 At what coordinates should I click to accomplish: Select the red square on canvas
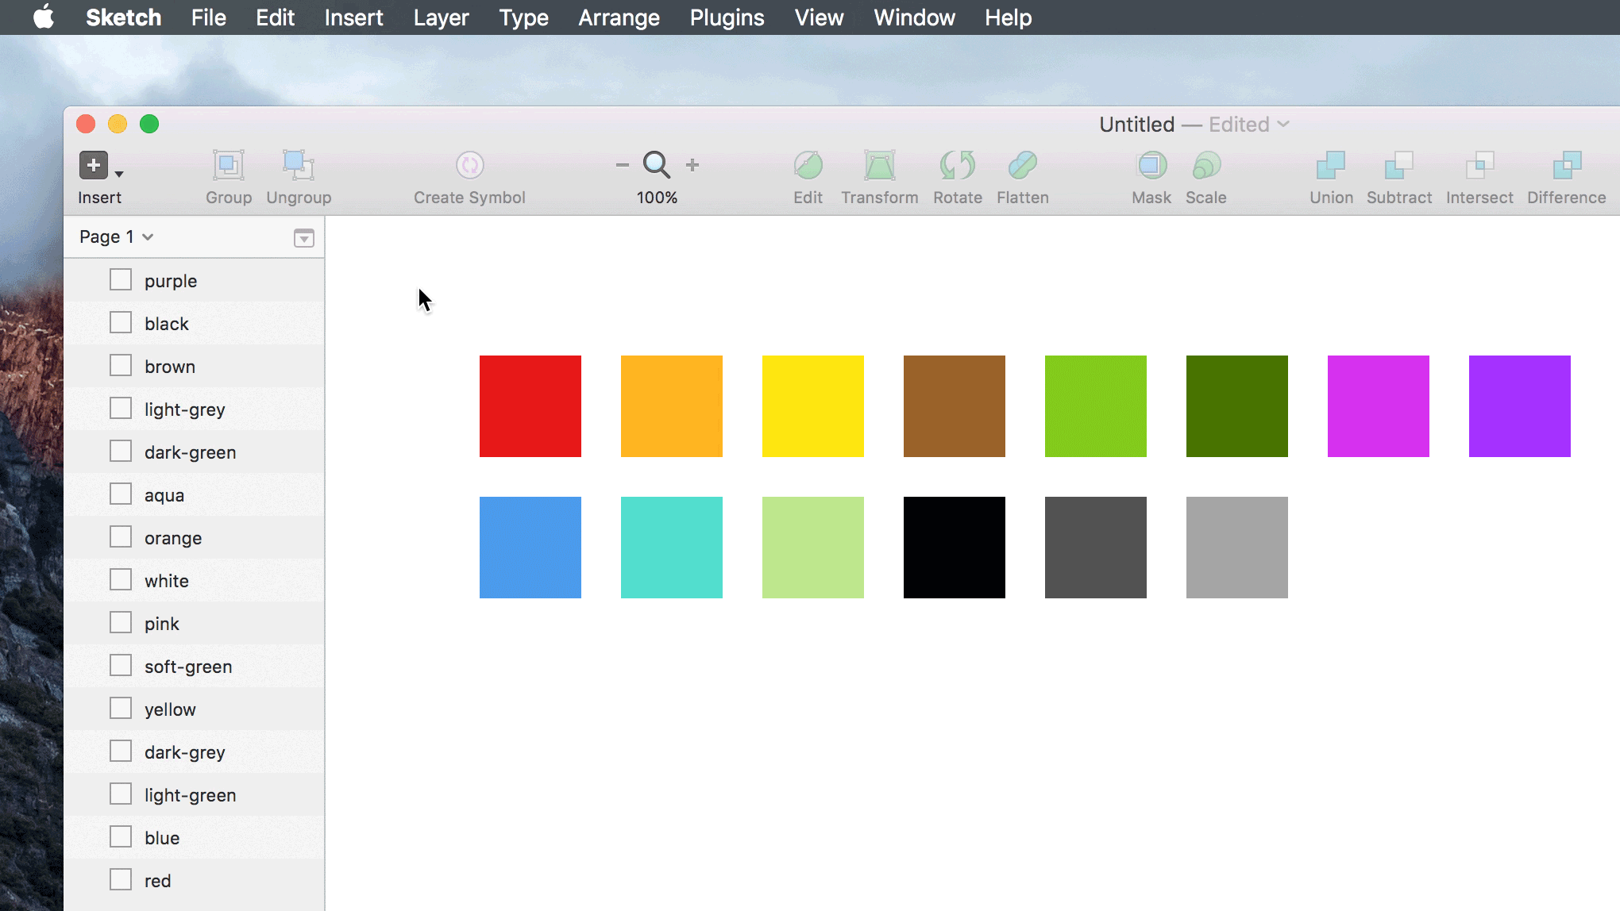[x=530, y=406]
